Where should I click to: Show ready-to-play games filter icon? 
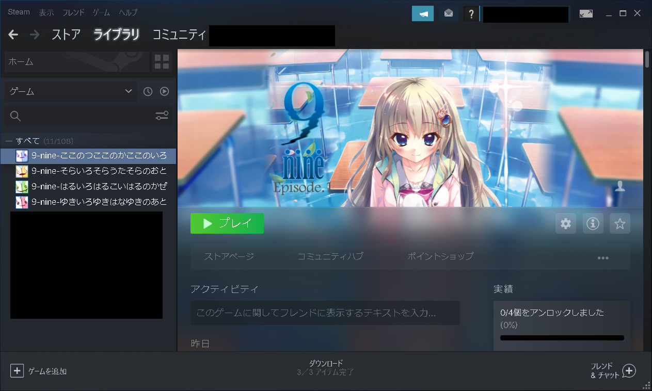(x=165, y=91)
